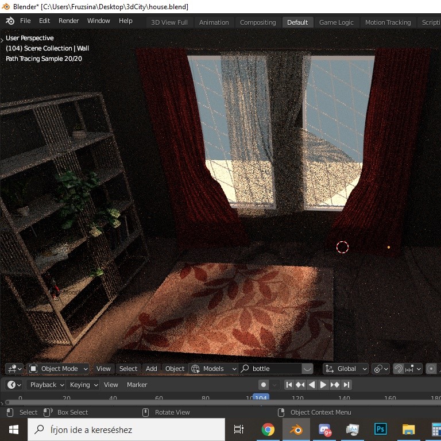Open the Render menu
Image resolution: width=441 pixels, height=441 pixels.
(68, 21)
